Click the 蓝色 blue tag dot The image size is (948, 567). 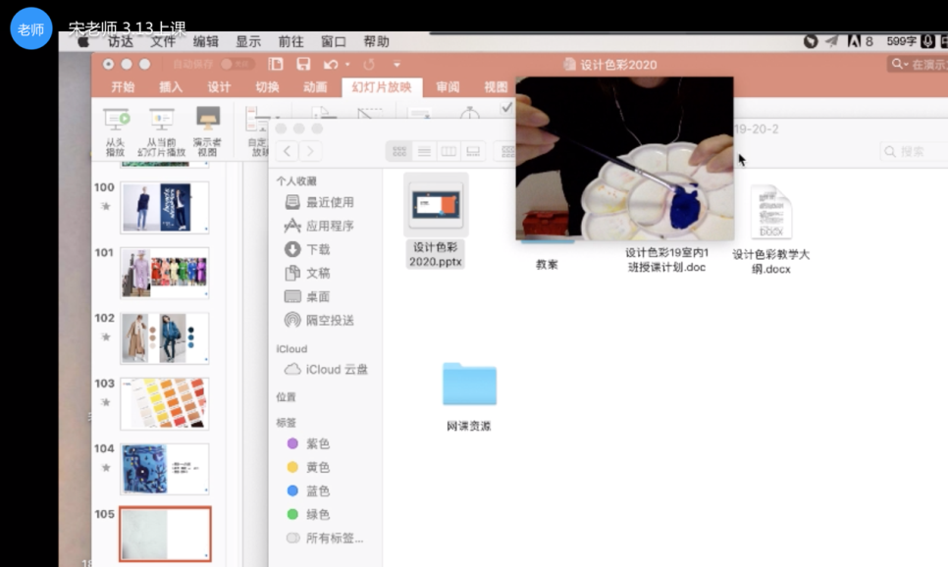pyautogui.click(x=292, y=490)
